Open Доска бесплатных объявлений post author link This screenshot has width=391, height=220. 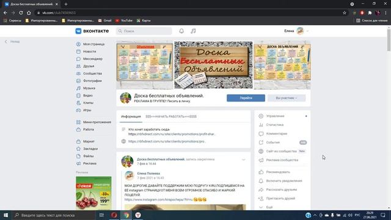coord(161,159)
